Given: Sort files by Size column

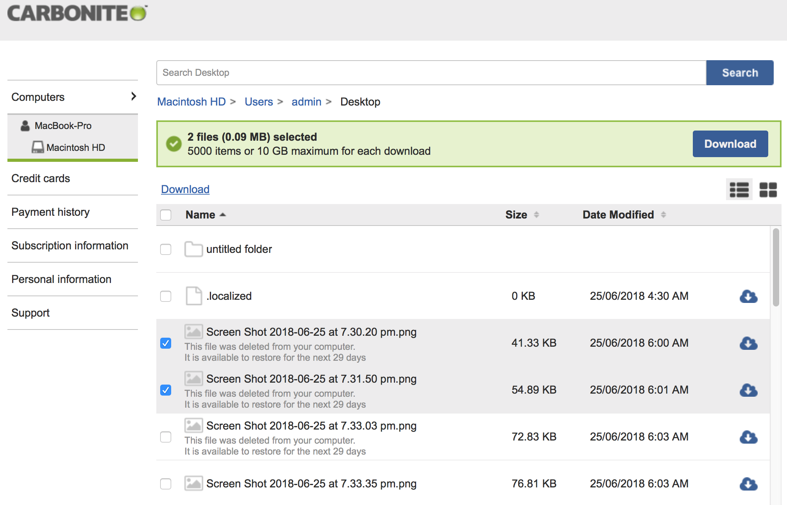Looking at the screenshot, I should tap(516, 215).
